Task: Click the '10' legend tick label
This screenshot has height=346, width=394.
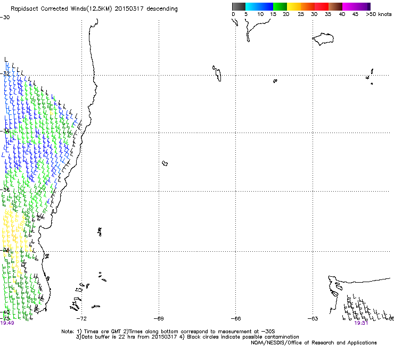Action: [x=260, y=14]
